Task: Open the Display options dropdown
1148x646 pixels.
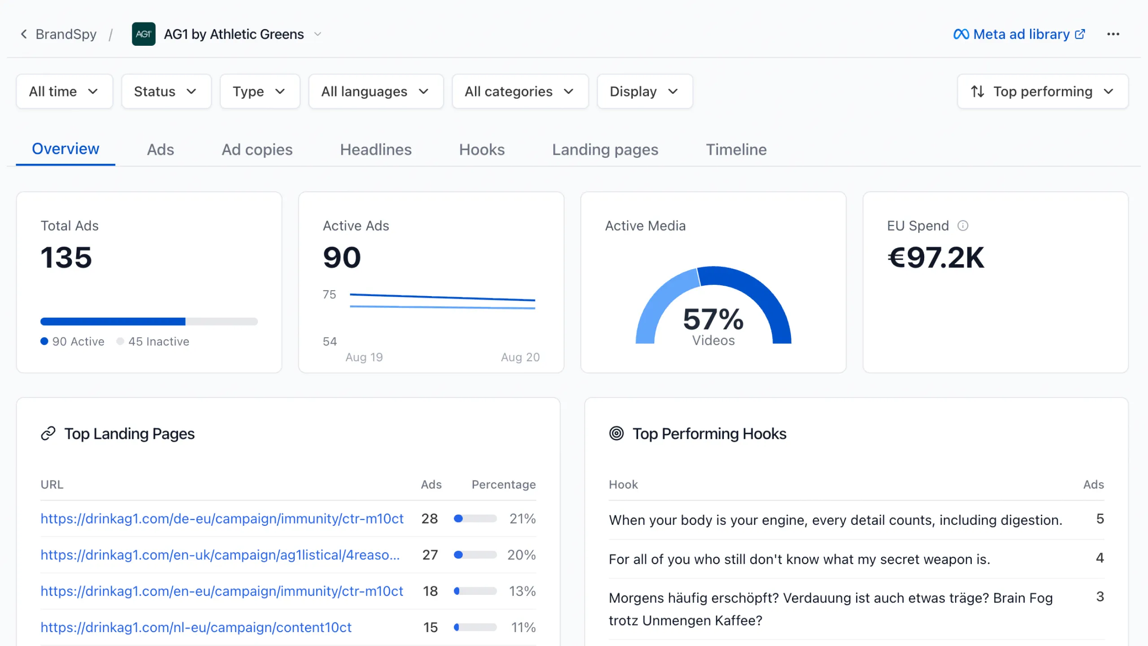Action: point(645,92)
